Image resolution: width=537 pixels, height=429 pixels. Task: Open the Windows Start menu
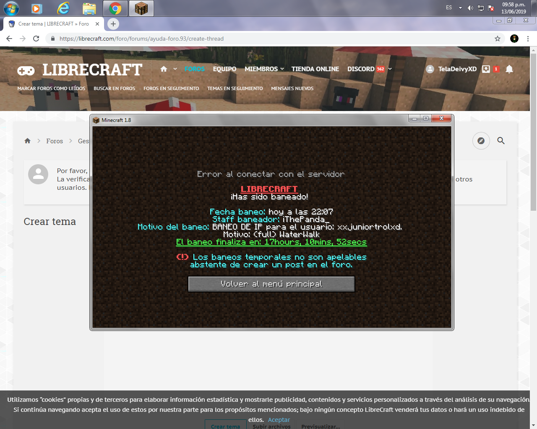point(11,8)
